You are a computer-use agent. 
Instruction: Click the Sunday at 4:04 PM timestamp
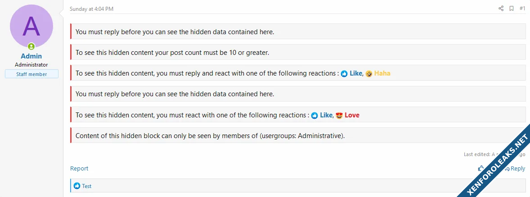91,9
